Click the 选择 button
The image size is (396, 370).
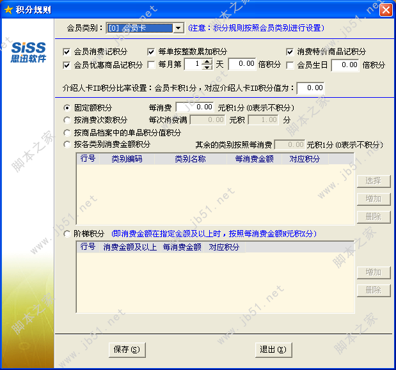click(373, 181)
